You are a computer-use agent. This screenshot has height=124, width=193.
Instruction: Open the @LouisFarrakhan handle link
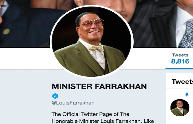point(73,103)
